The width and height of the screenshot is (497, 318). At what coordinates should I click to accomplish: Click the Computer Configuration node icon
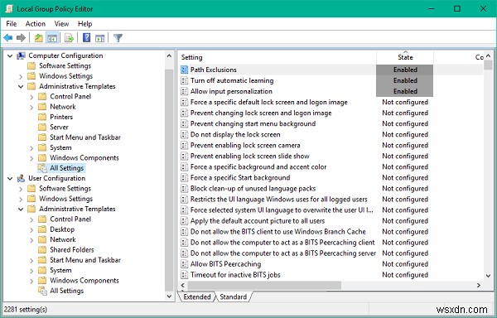pos(22,55)
